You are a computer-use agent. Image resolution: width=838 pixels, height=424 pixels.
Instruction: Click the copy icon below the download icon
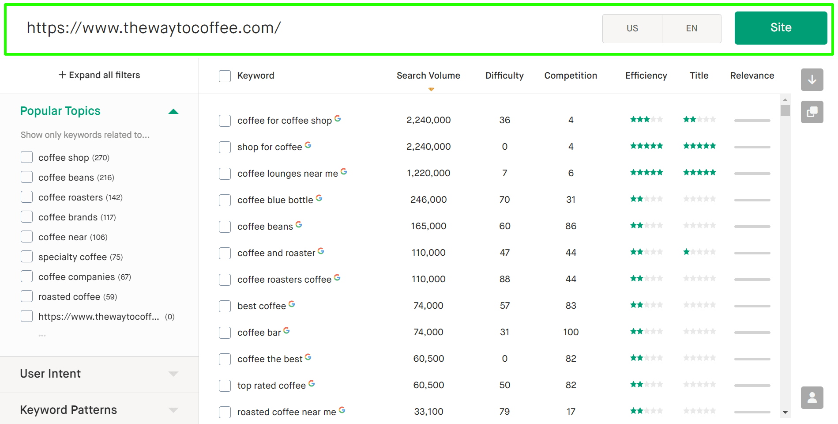point(812,112)
